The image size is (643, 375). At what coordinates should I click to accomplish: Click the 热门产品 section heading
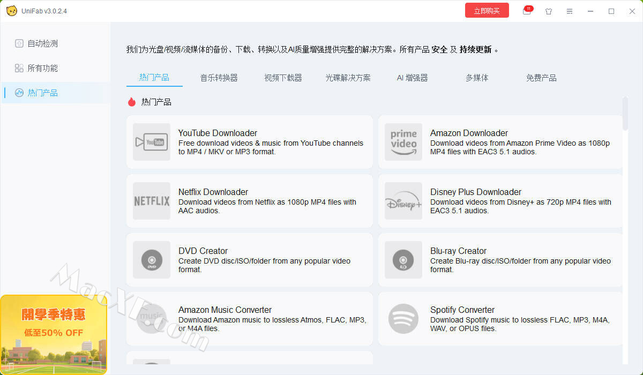coord(156,102)
